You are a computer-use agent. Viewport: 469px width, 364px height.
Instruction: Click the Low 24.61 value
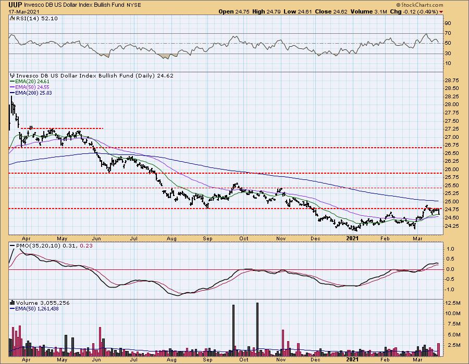click(298, 11)
